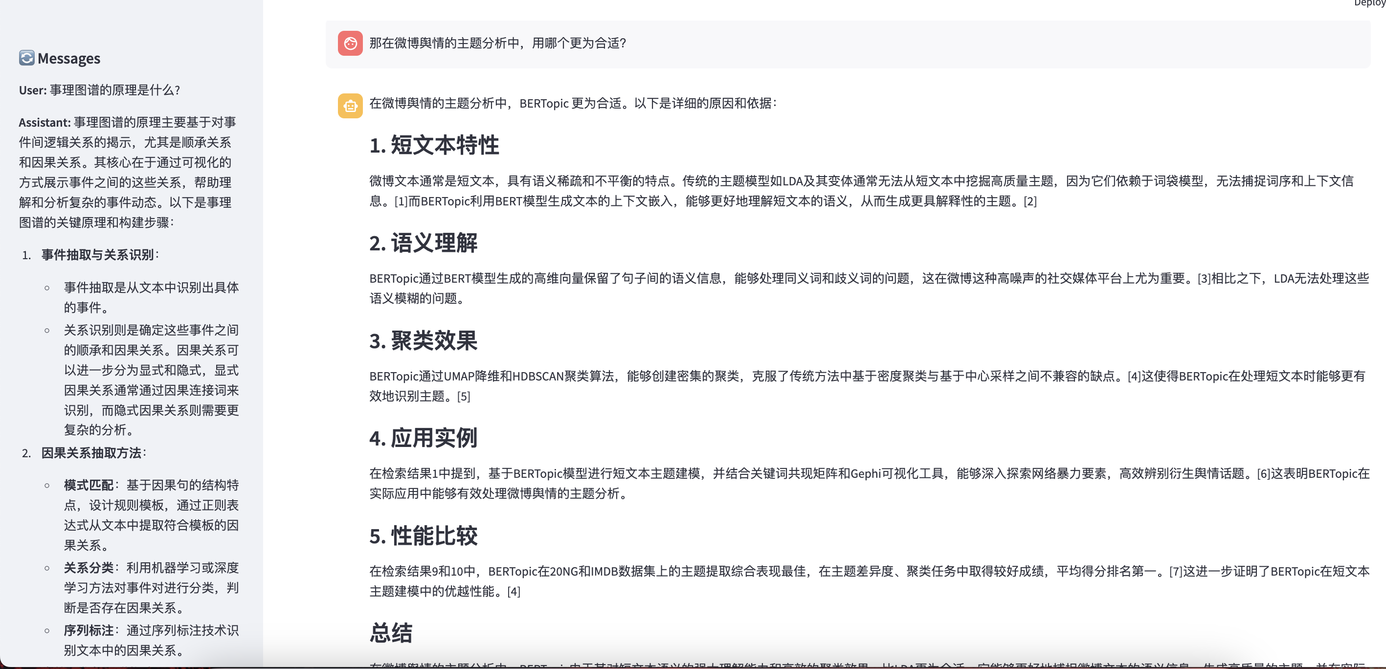1386x669 pixels.
Task: Click the sidebar line 'User: 事理图谱的原理是什么?'
Action: click(100, 90)
